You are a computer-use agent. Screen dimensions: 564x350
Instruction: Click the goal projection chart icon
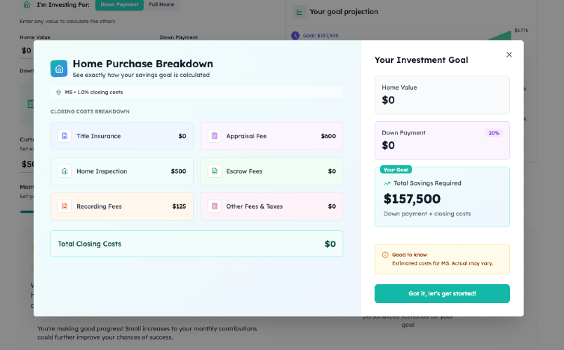point(300,12)
